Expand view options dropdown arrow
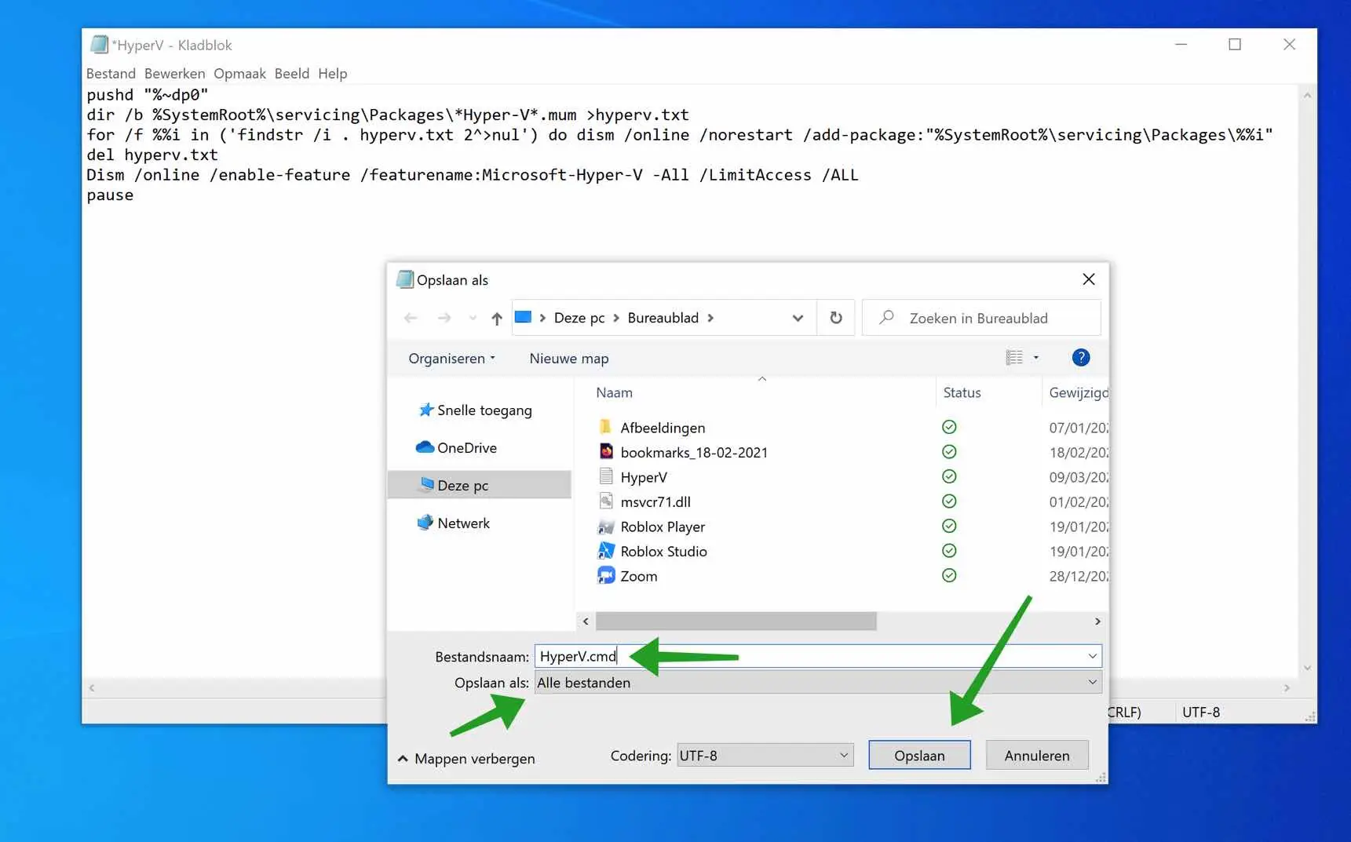This screenshot has height=842, width=1351. (x=1036, y=358)
